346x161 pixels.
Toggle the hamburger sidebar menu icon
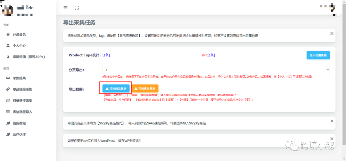[65, 8]
